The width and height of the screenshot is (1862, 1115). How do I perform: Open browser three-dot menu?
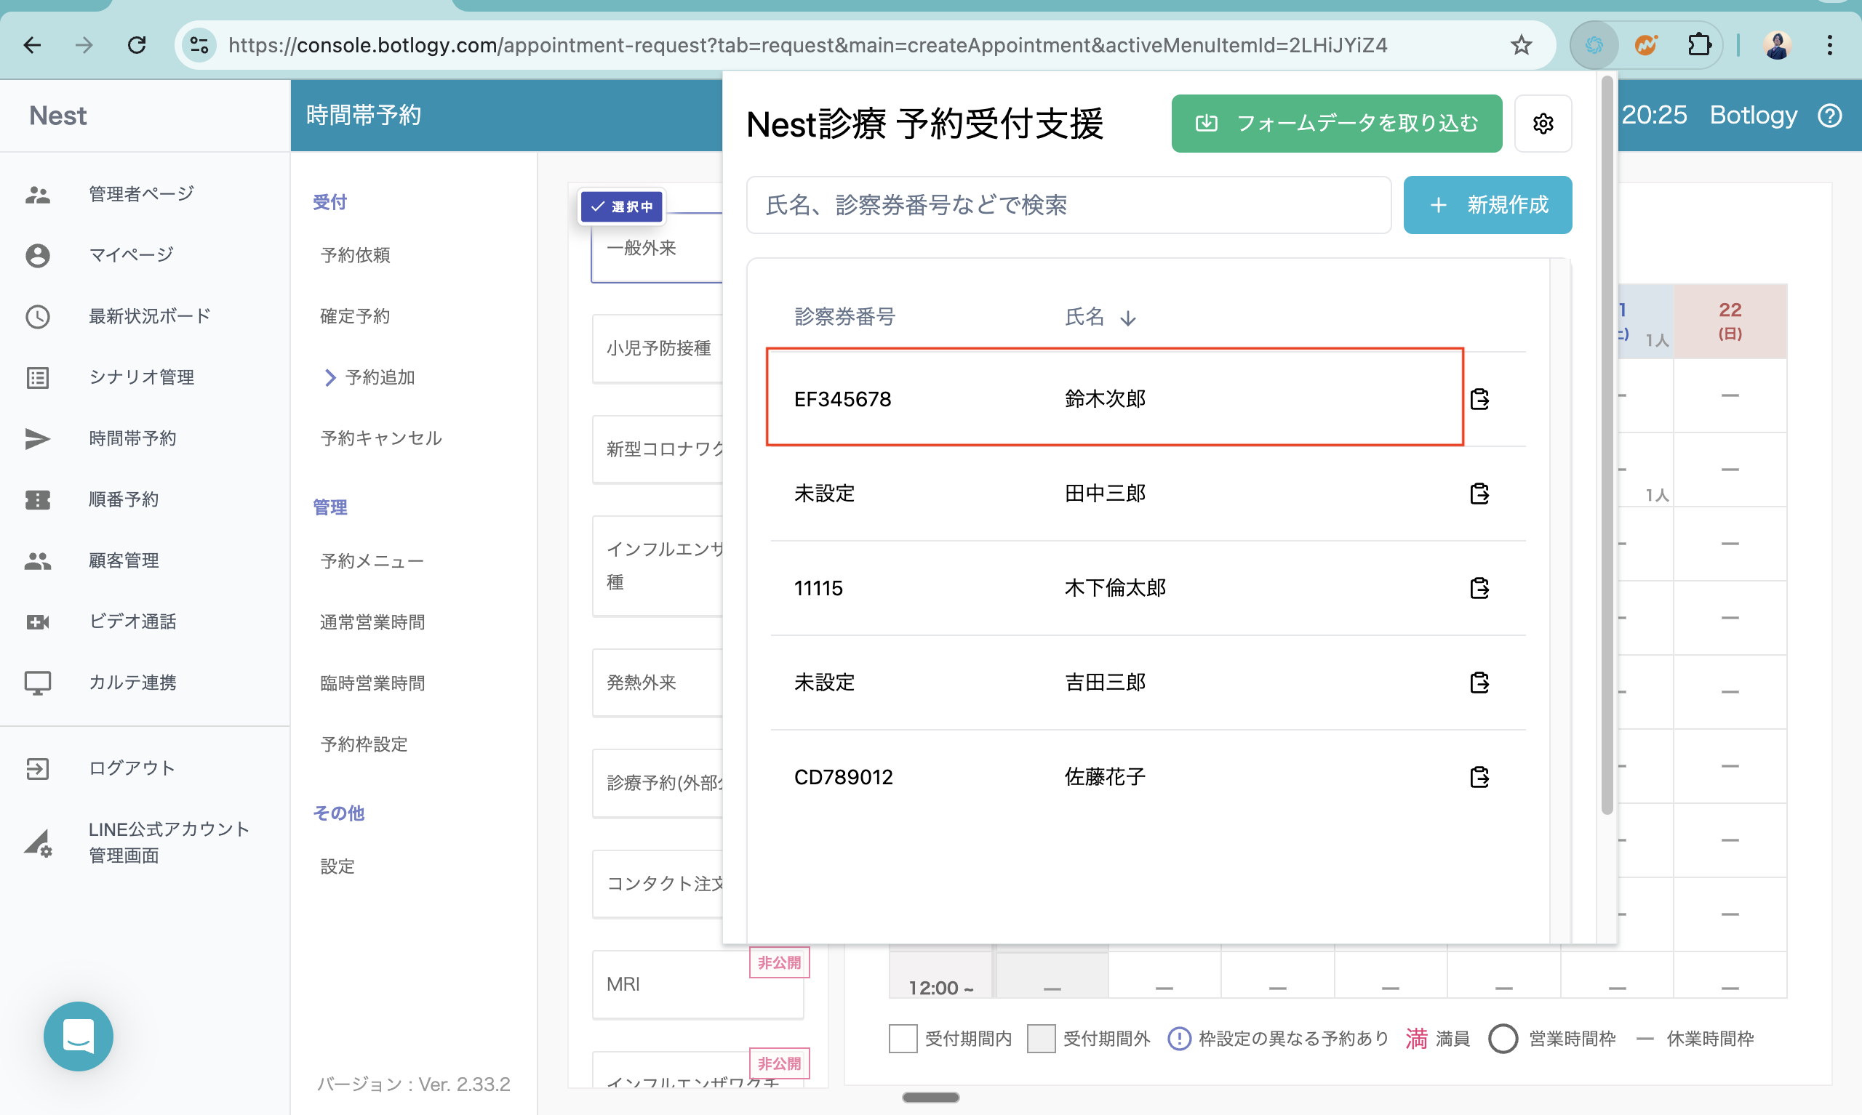point(1830,45)
